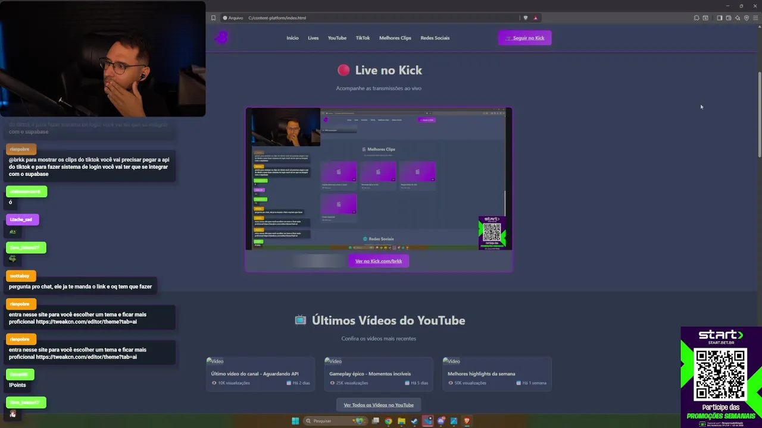Click the red live indicator dot
The height and width of the screenshot is (428, 762).
pyautogui.click(x=343, y=70)
